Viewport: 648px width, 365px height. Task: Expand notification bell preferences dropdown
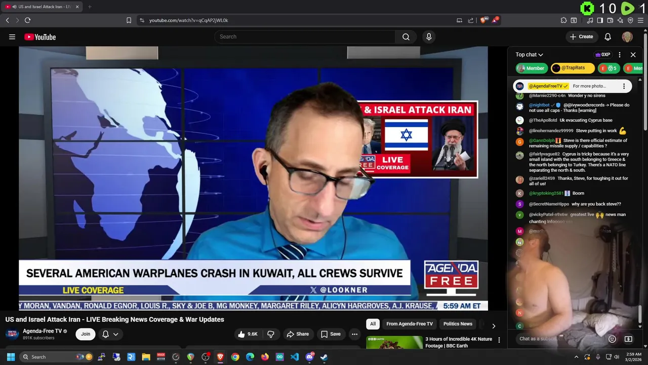click(116, 334)
